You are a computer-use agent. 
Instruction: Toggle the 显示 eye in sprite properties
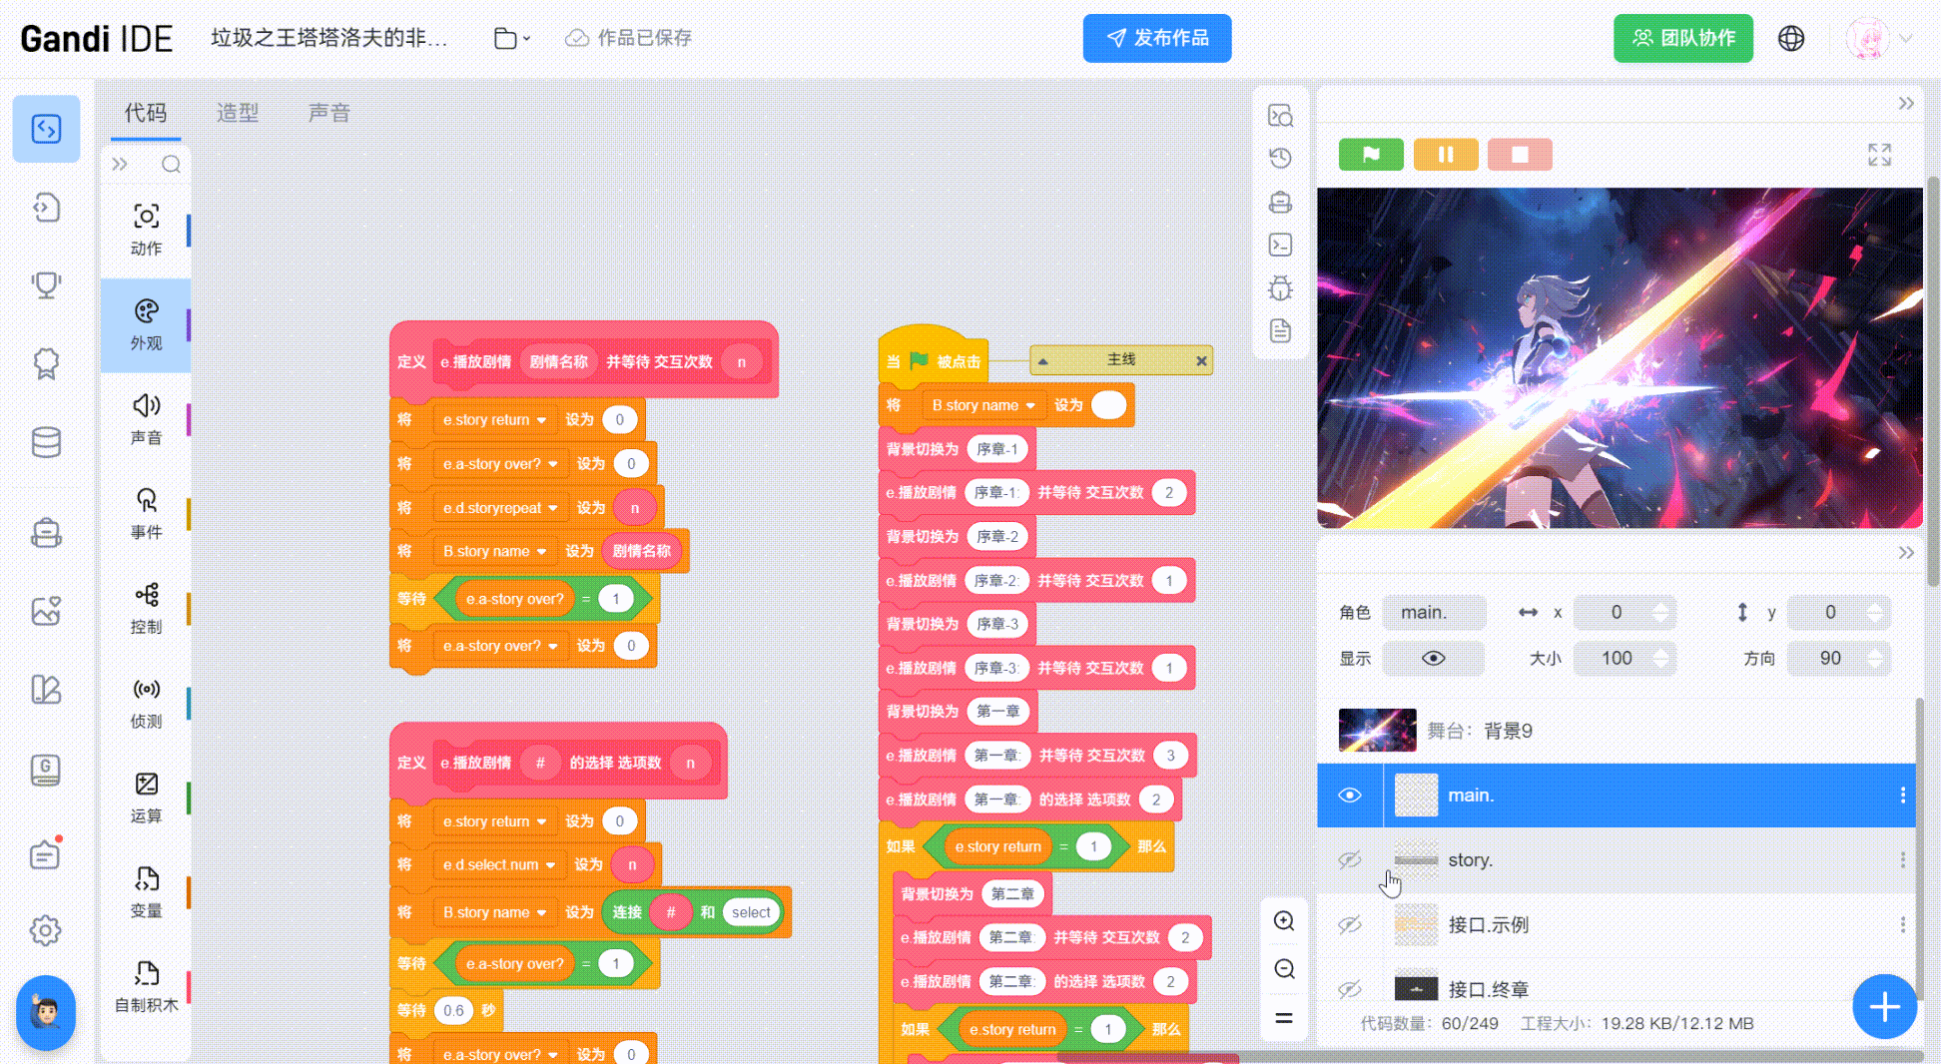point(1433,658)
